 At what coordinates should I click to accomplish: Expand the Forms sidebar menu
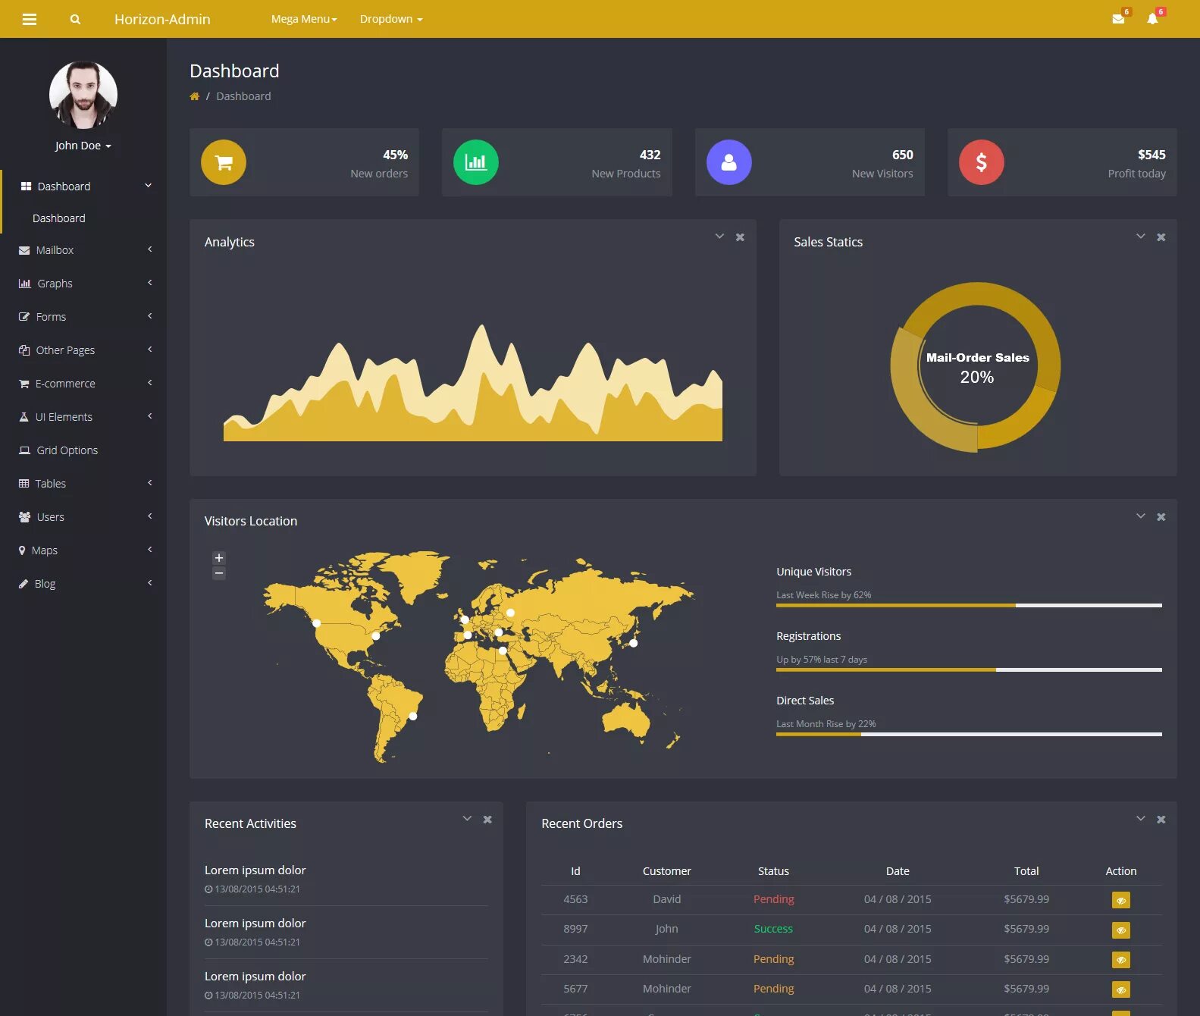(x=83, y=317)
